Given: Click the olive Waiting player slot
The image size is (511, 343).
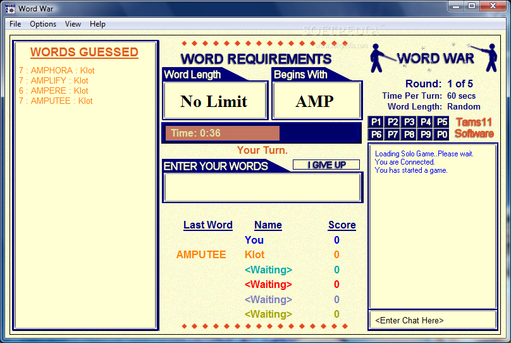Looking at the screenshot, I should point(268,314).
